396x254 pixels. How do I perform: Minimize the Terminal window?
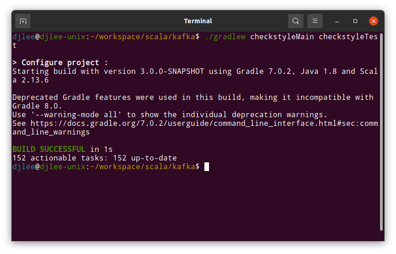point(337,21)
